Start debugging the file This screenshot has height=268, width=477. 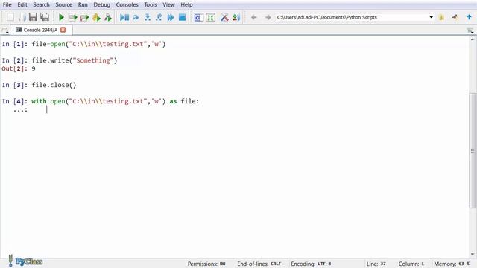pos(124,17)
